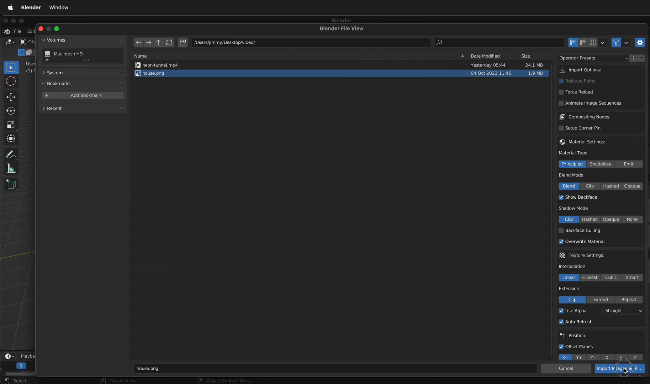Select the Cursor tool in Blender toolbar
Image resolution: width=650 pixels, height=384 pixels.
coord(11,81)
